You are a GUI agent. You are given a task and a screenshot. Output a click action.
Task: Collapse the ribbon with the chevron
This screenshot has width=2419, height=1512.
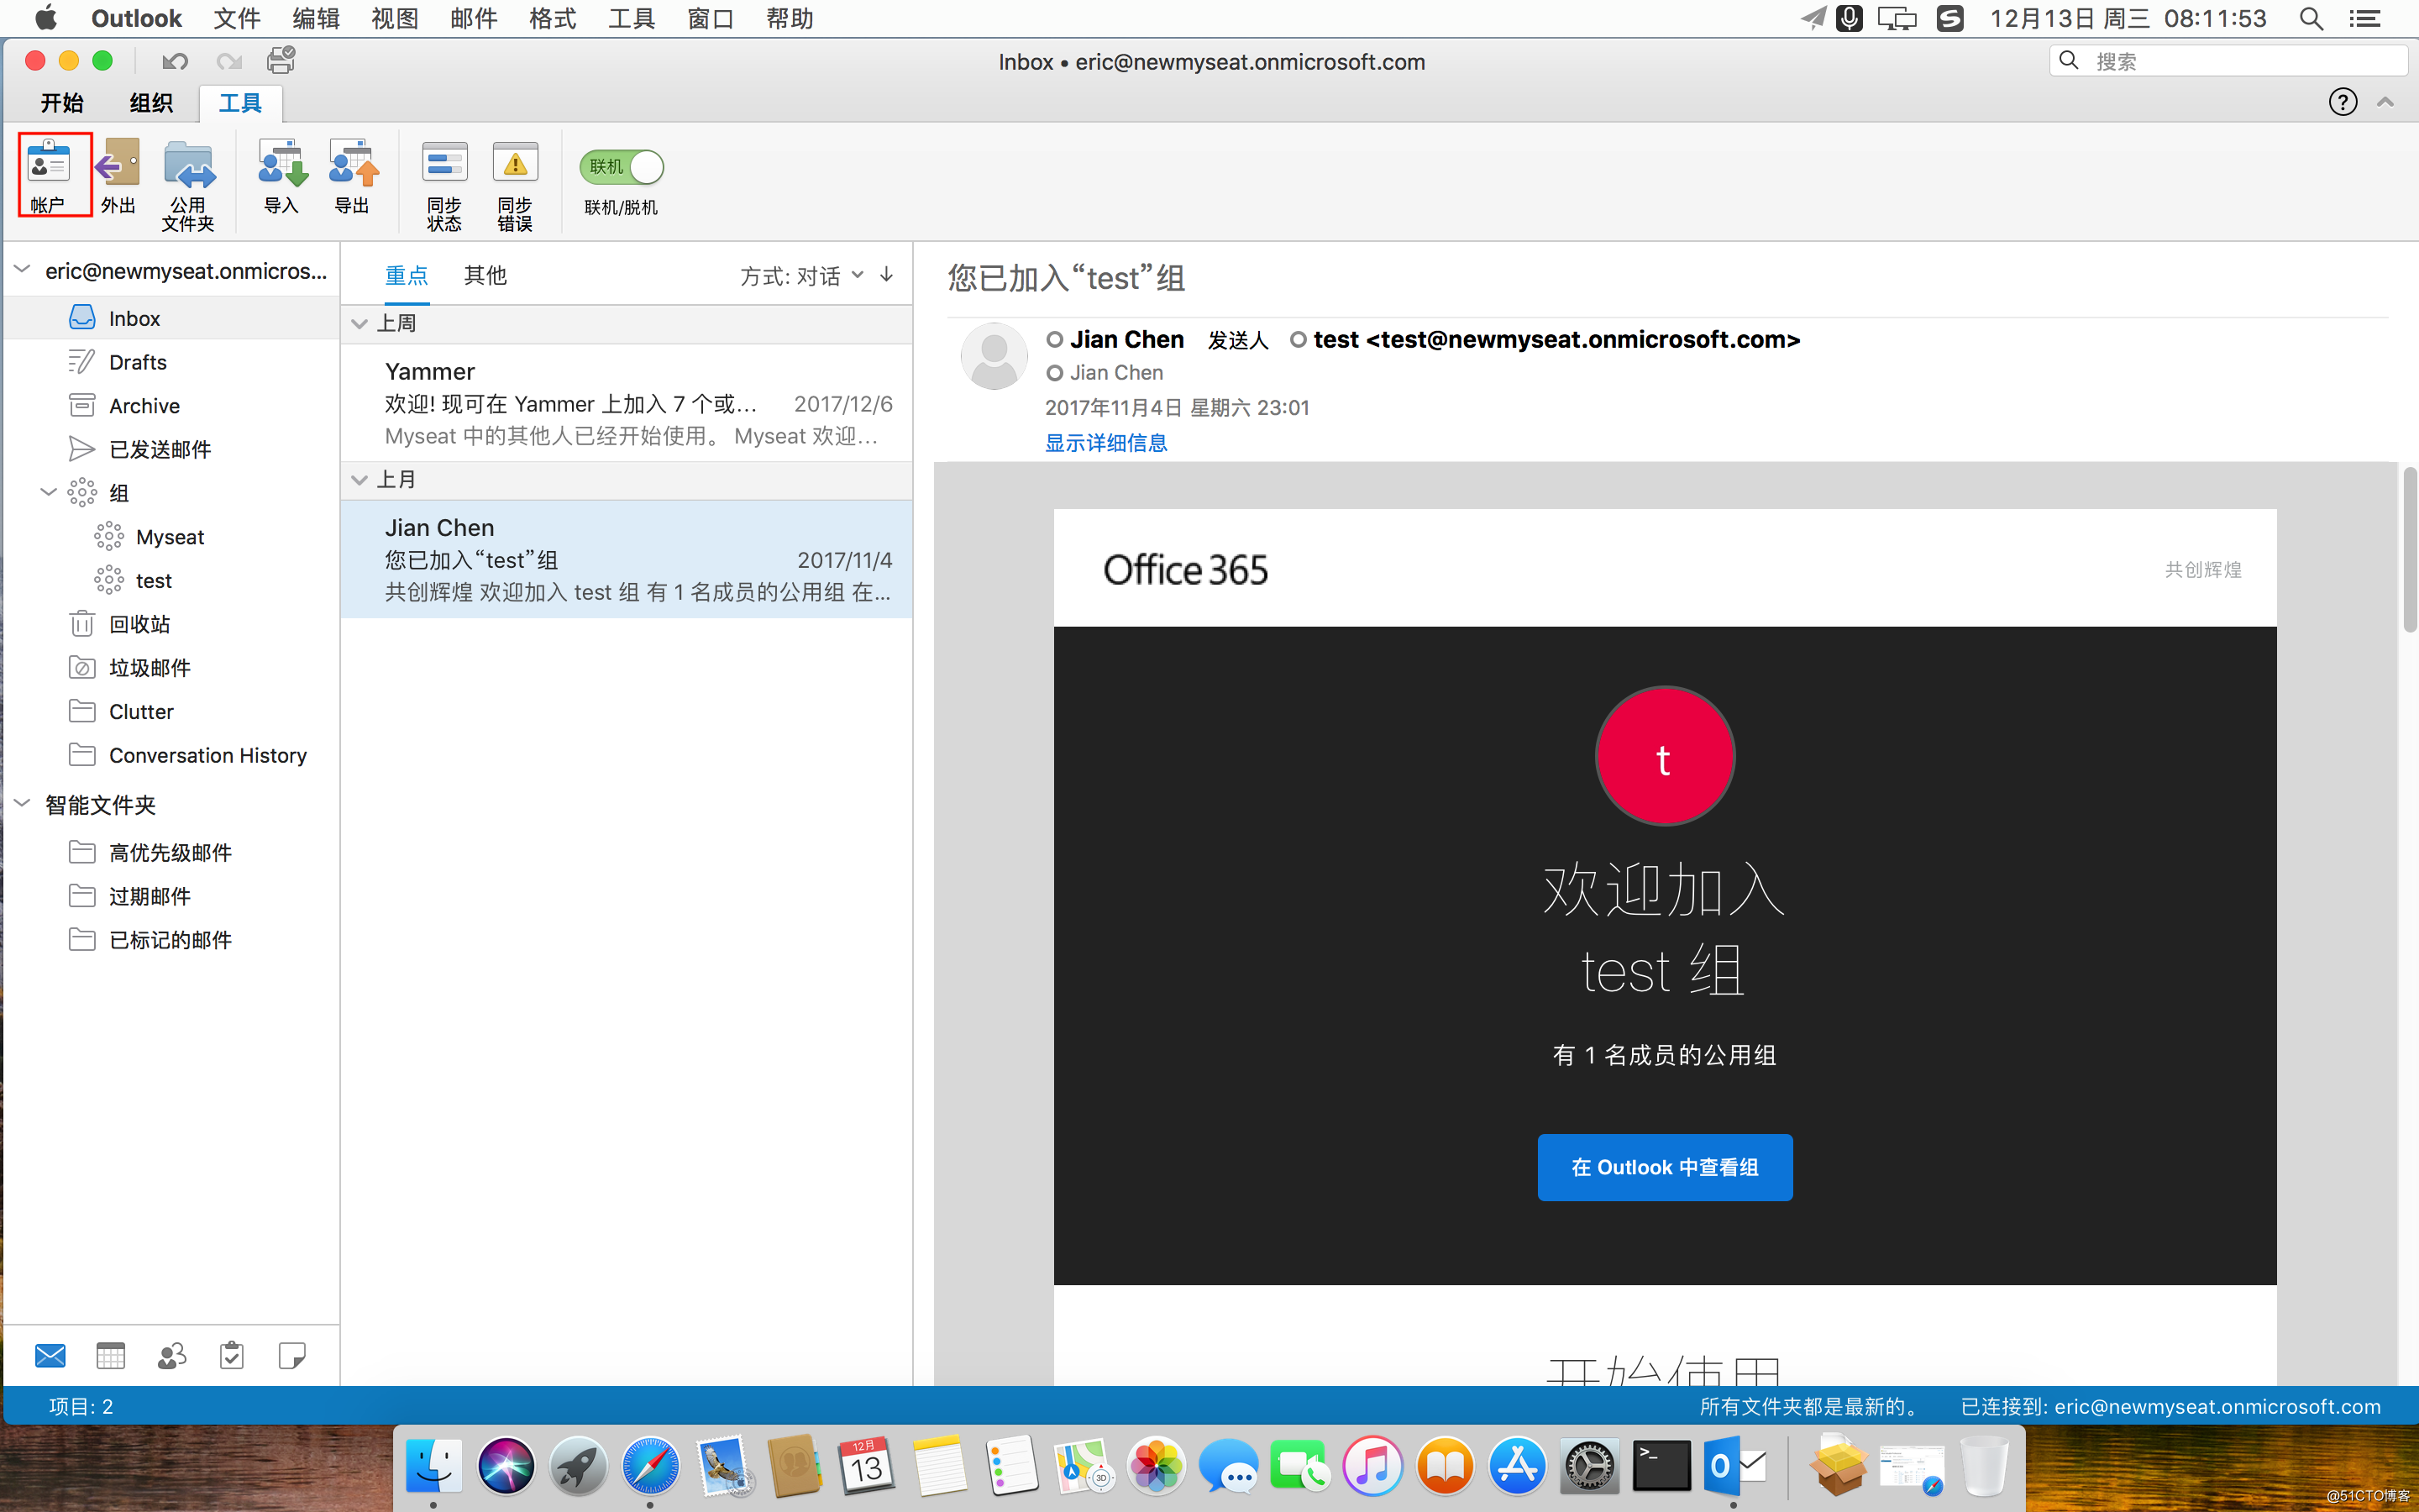pyautogui.click(x=2386, y=102)
